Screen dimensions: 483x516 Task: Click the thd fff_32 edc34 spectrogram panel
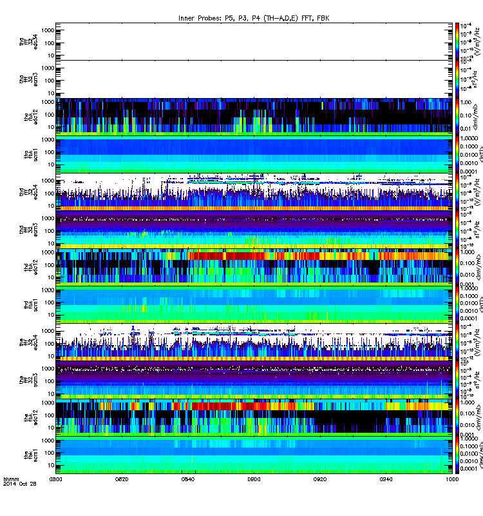click(254, 192)
